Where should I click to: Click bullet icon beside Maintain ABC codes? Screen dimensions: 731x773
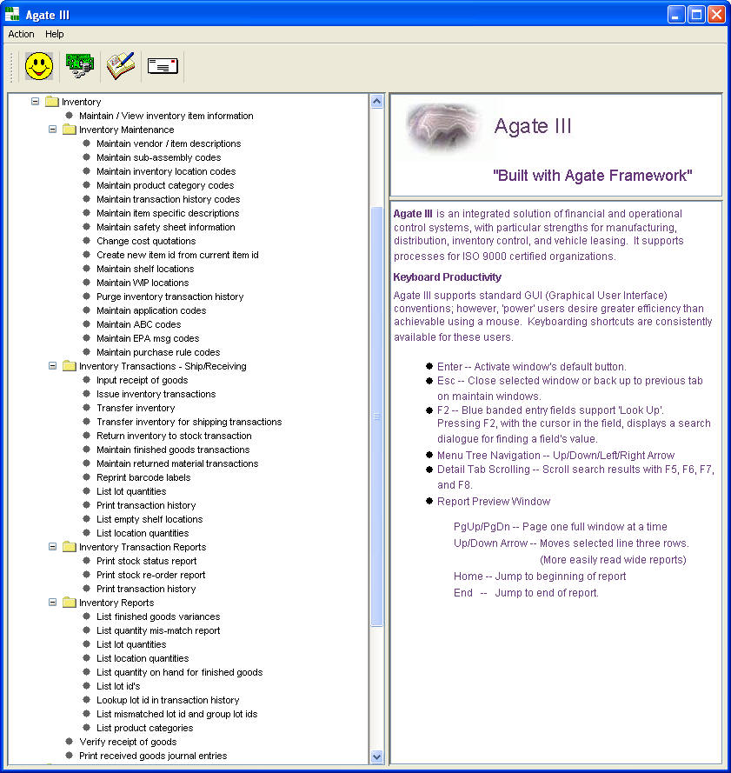point(86,324)
